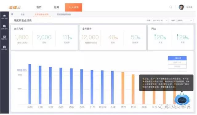197x115 pixels.
Task: Open the fourth sidebar report icon
Action: click(x=4, y=47)
